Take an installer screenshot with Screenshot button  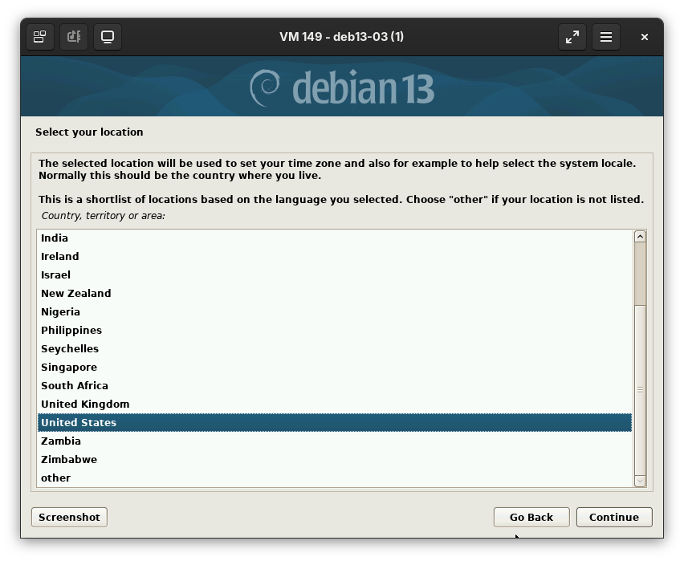tap(69, 517)
